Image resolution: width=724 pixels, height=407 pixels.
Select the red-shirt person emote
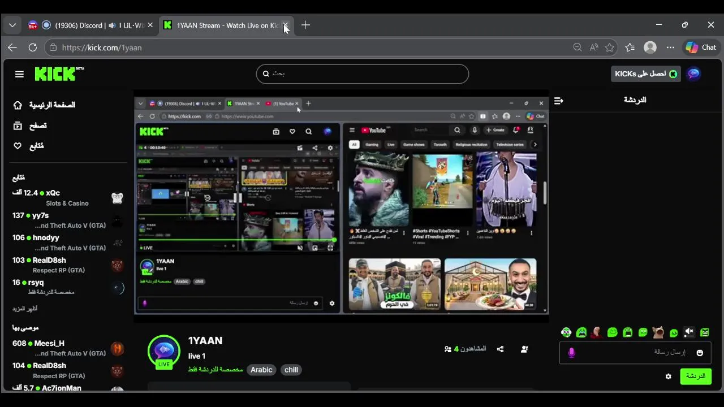(596, 332)
